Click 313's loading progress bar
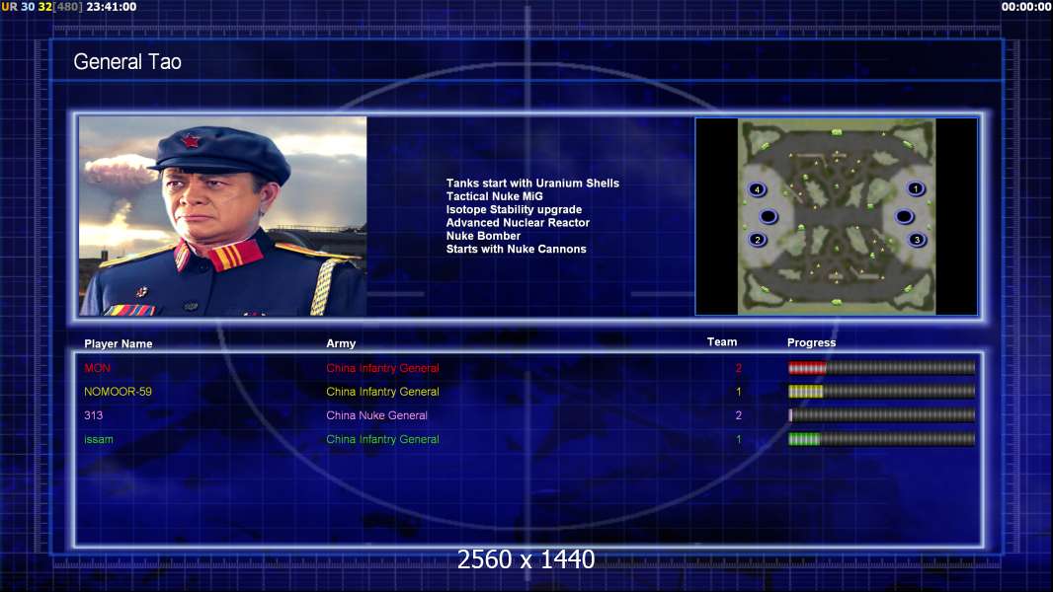This screenshot has height=592, width=1053. tap(881, 415)
